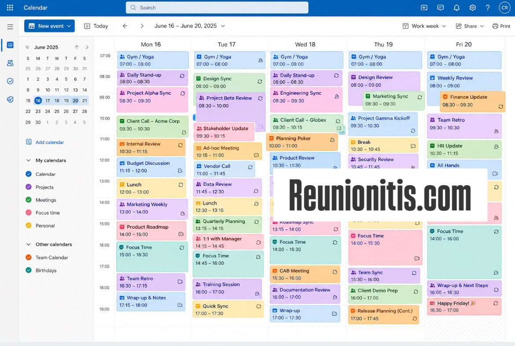Open the chat feedback icon in header
Screen dimensions: 515x346
(441, 7)
